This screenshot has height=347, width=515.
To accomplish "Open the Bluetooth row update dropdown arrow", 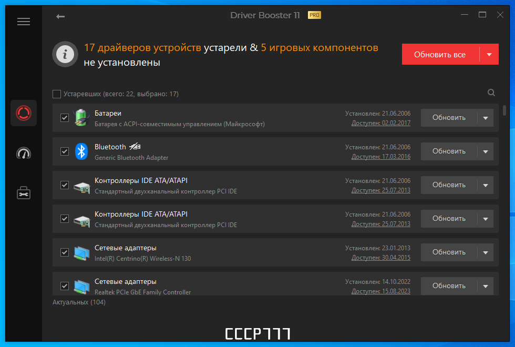I will coord(486,151).
